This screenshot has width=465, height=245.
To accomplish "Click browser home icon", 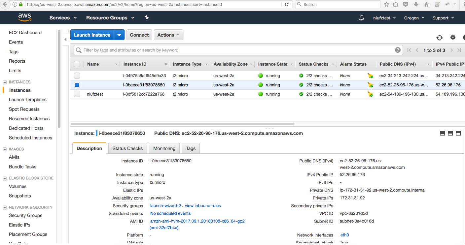I will (x=426, y=4).
